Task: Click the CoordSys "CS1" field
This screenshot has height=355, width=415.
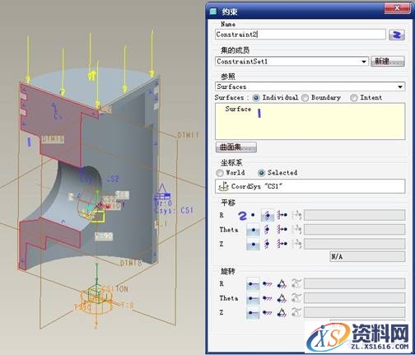Action: pyautogui.click(x=310, y=186)
